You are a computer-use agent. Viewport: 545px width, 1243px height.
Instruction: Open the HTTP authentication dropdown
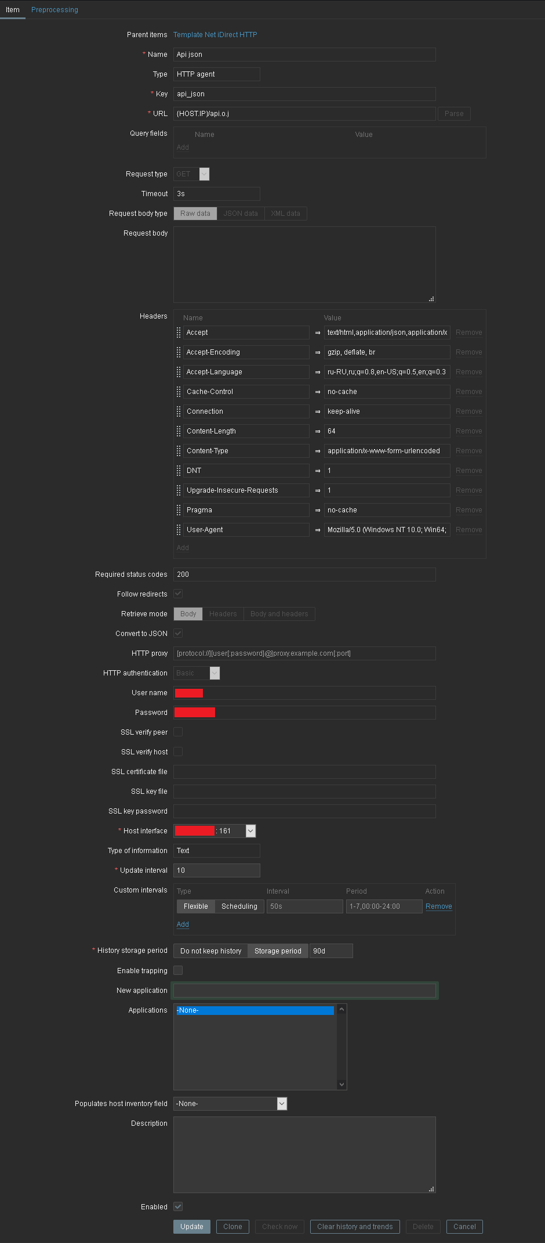coord(215,673)
